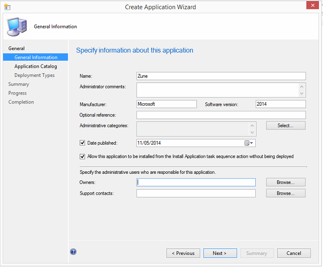Image resolution: width=323 pixels, height=267 pixels.
Task: Click Browse button next to Support contacts
Action: tap(285, 193)
